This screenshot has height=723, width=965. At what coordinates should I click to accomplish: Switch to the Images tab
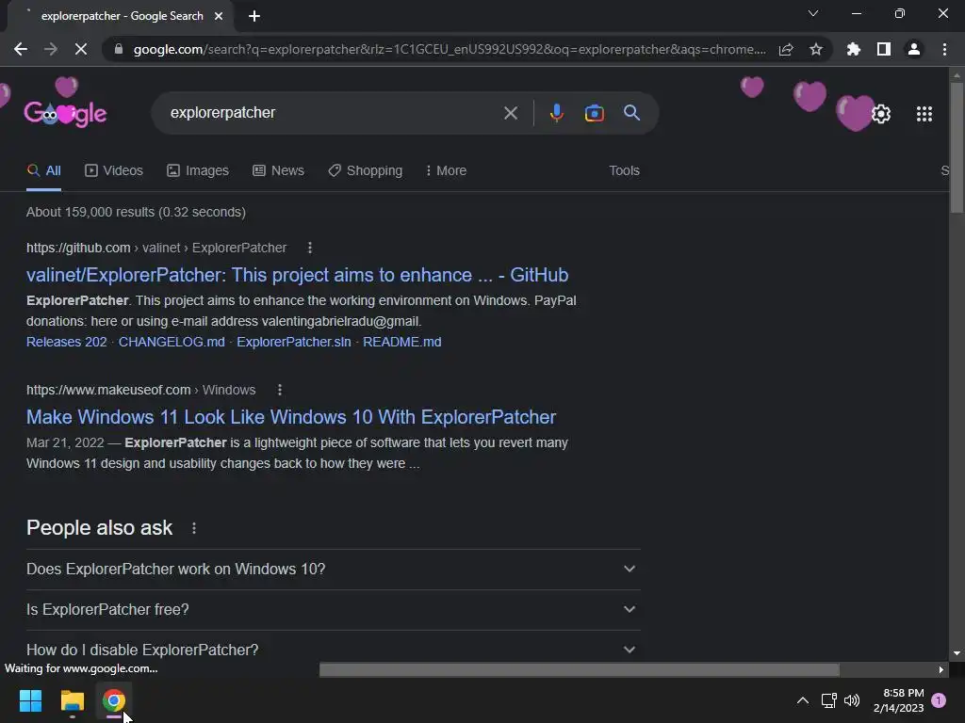pyautogui.click(x=198, y=171)
